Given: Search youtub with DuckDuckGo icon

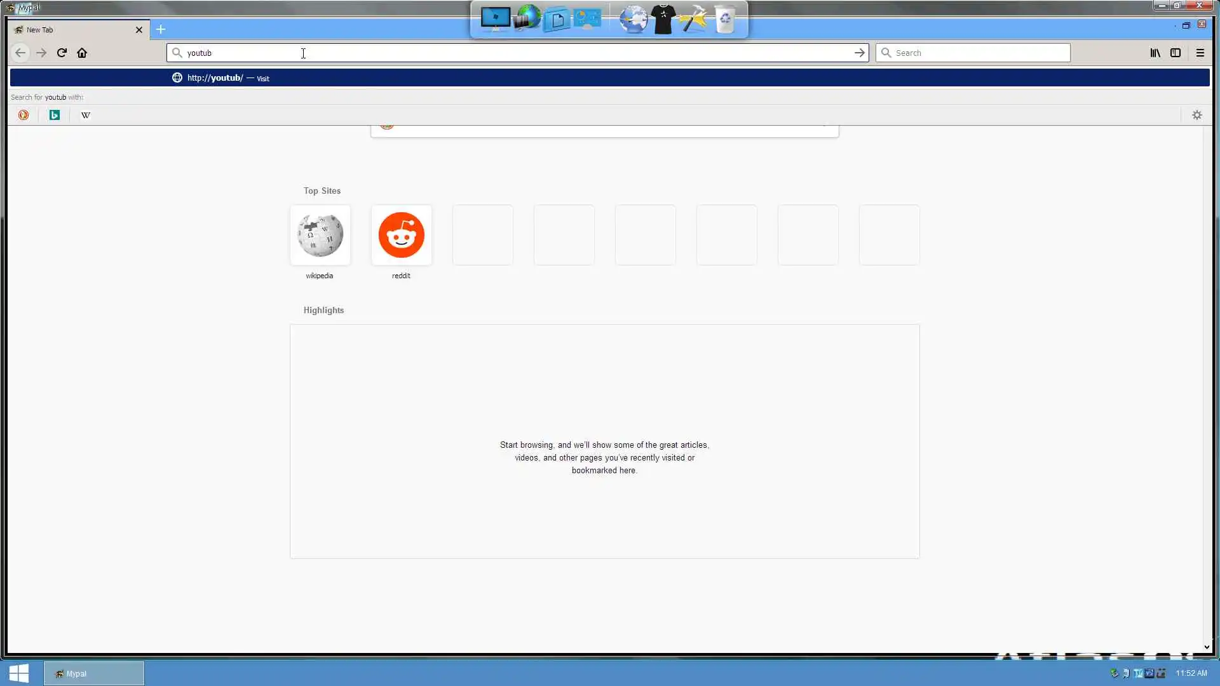Looking at the screenshot, I should click(x=24, y=115).
